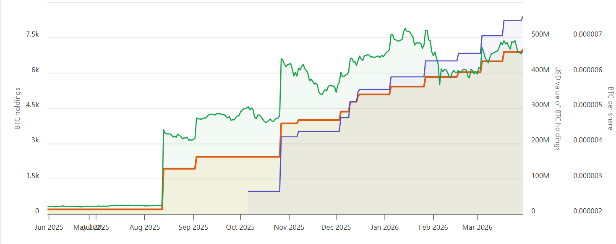
Task: Click the "BTC holdings" left axis title
Action: pyautogui.click(x=18, y=108)
